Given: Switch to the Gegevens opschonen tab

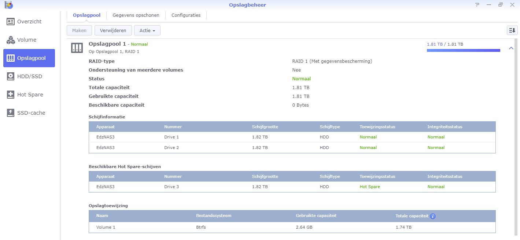Looking at the screenshot, I should pos(136,15).
